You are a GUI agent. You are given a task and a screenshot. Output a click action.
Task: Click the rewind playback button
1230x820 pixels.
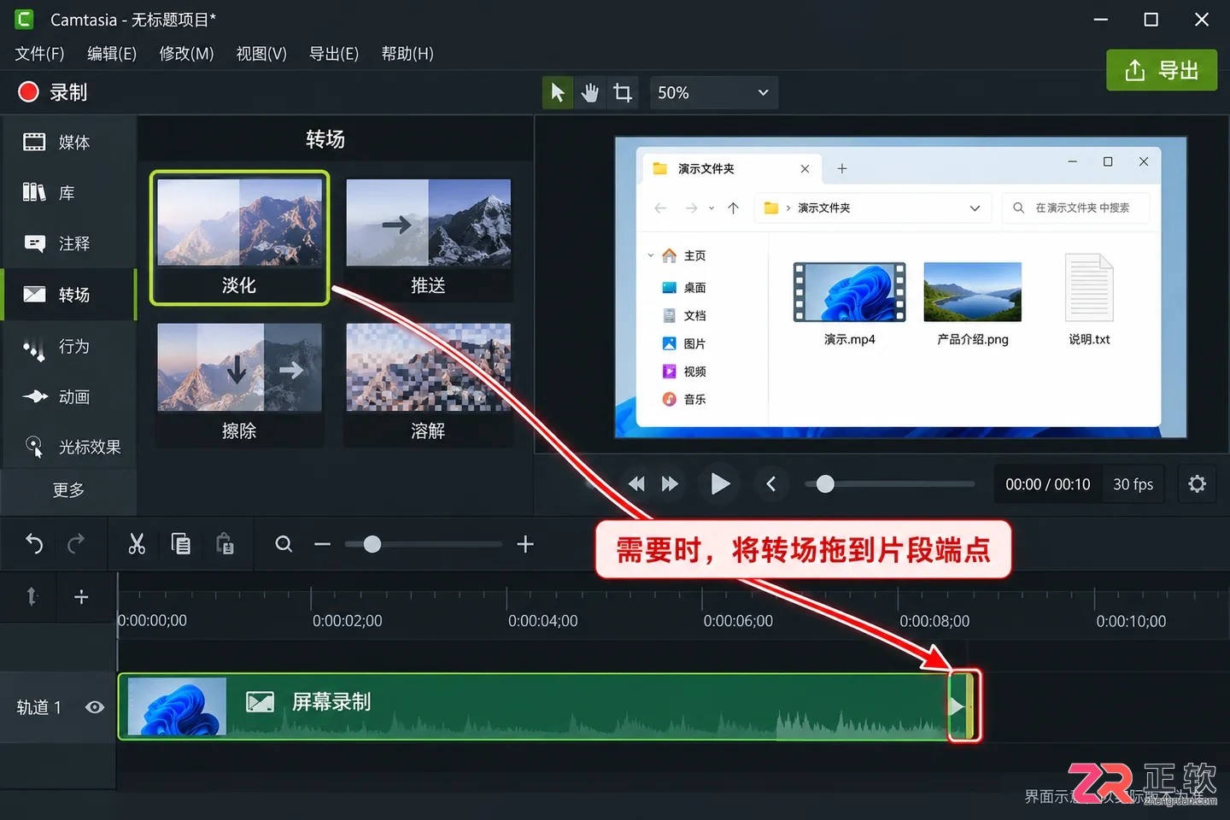(636, 484)
